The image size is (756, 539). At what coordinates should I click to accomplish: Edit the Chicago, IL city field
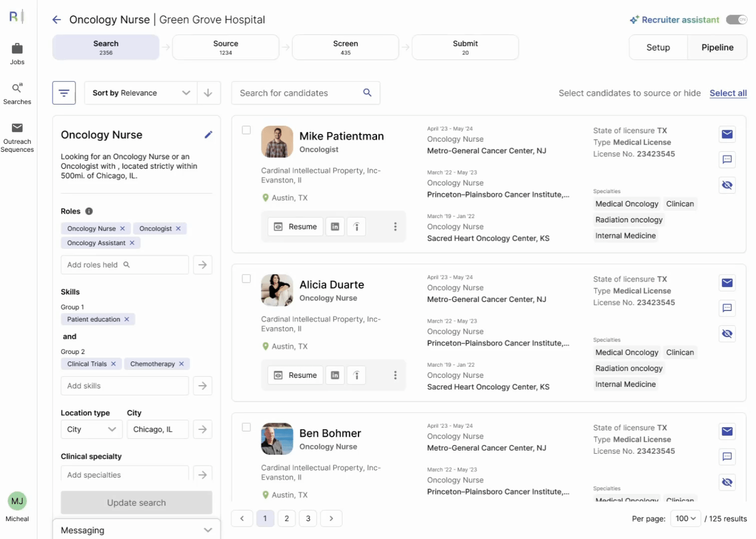158,429
